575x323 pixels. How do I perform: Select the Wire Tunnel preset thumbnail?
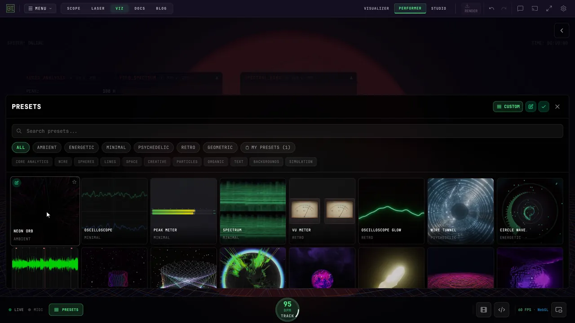[460, 211]
